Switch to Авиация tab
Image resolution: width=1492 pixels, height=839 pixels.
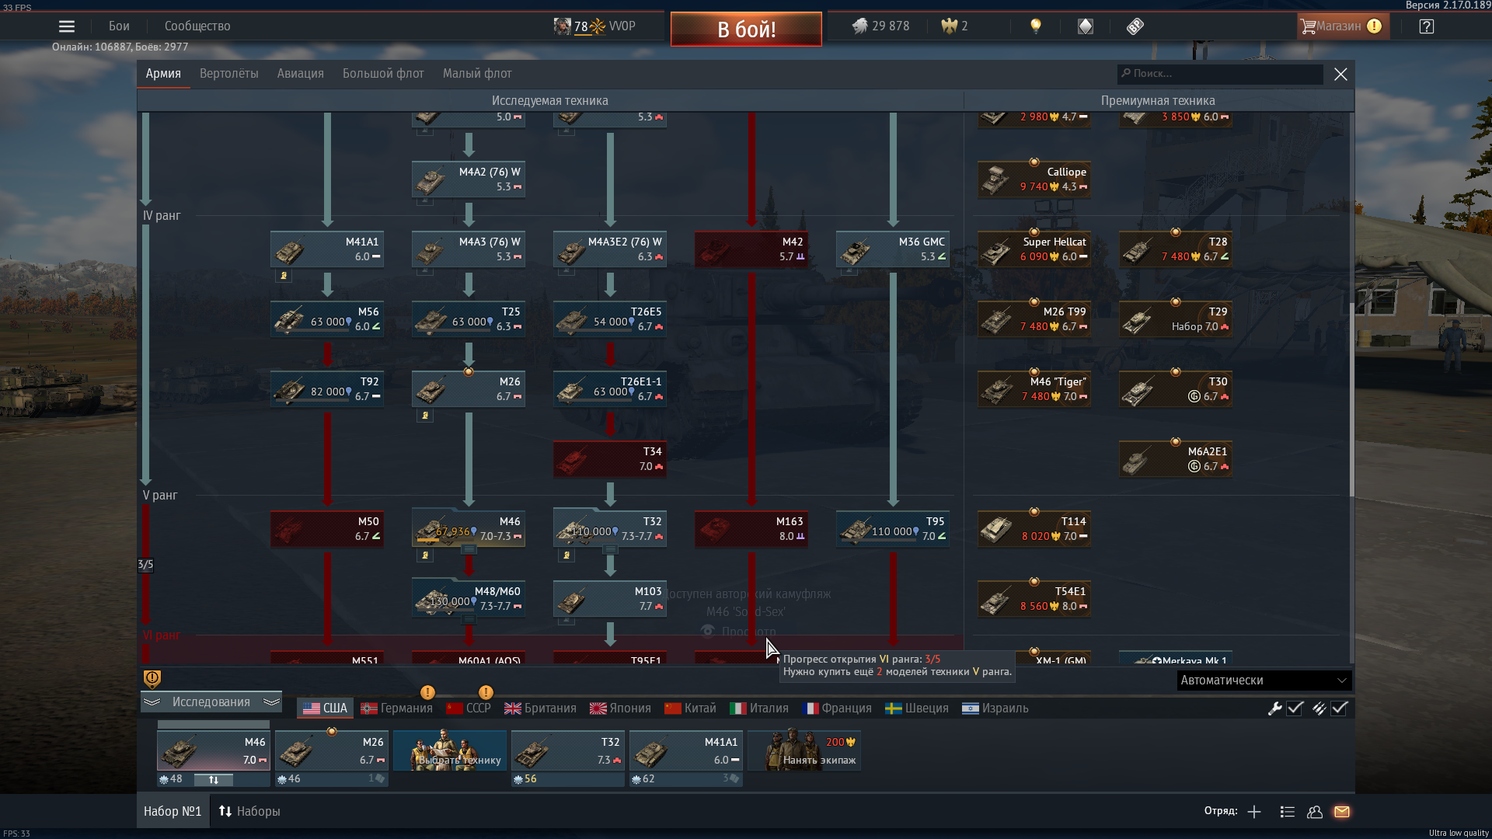tap(301, 74)
